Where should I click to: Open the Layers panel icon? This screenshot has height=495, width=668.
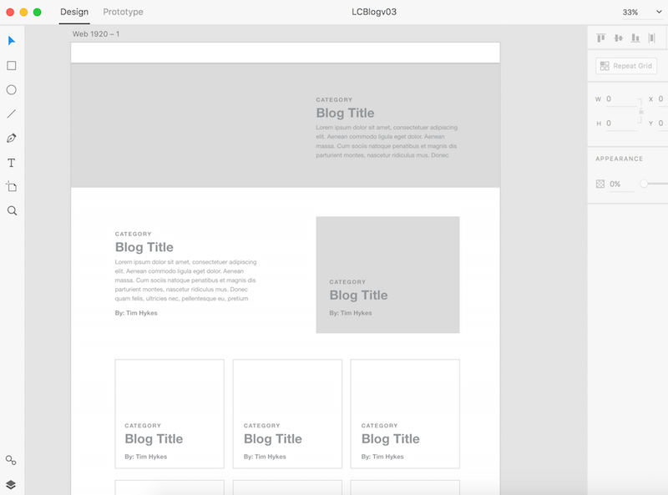pyautogui.click(x=12, y=484)
